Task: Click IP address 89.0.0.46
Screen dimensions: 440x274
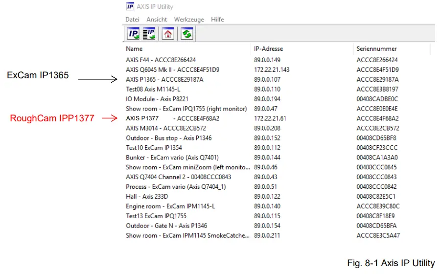Action: (265, 167)
